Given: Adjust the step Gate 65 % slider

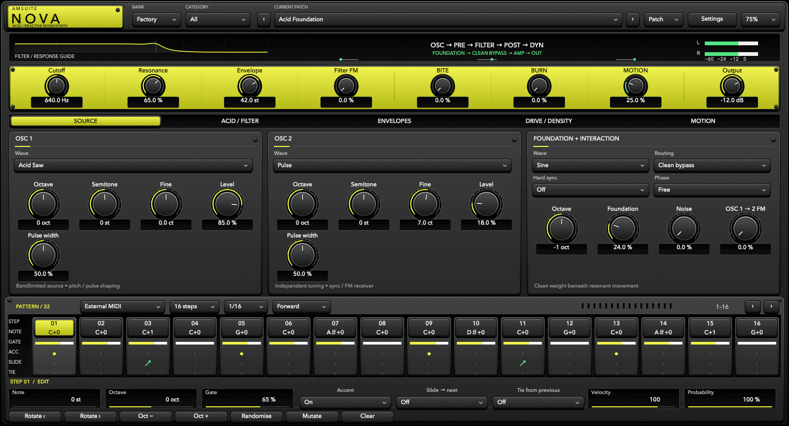Looking at the screenshot, I should [x=247, y=399].
